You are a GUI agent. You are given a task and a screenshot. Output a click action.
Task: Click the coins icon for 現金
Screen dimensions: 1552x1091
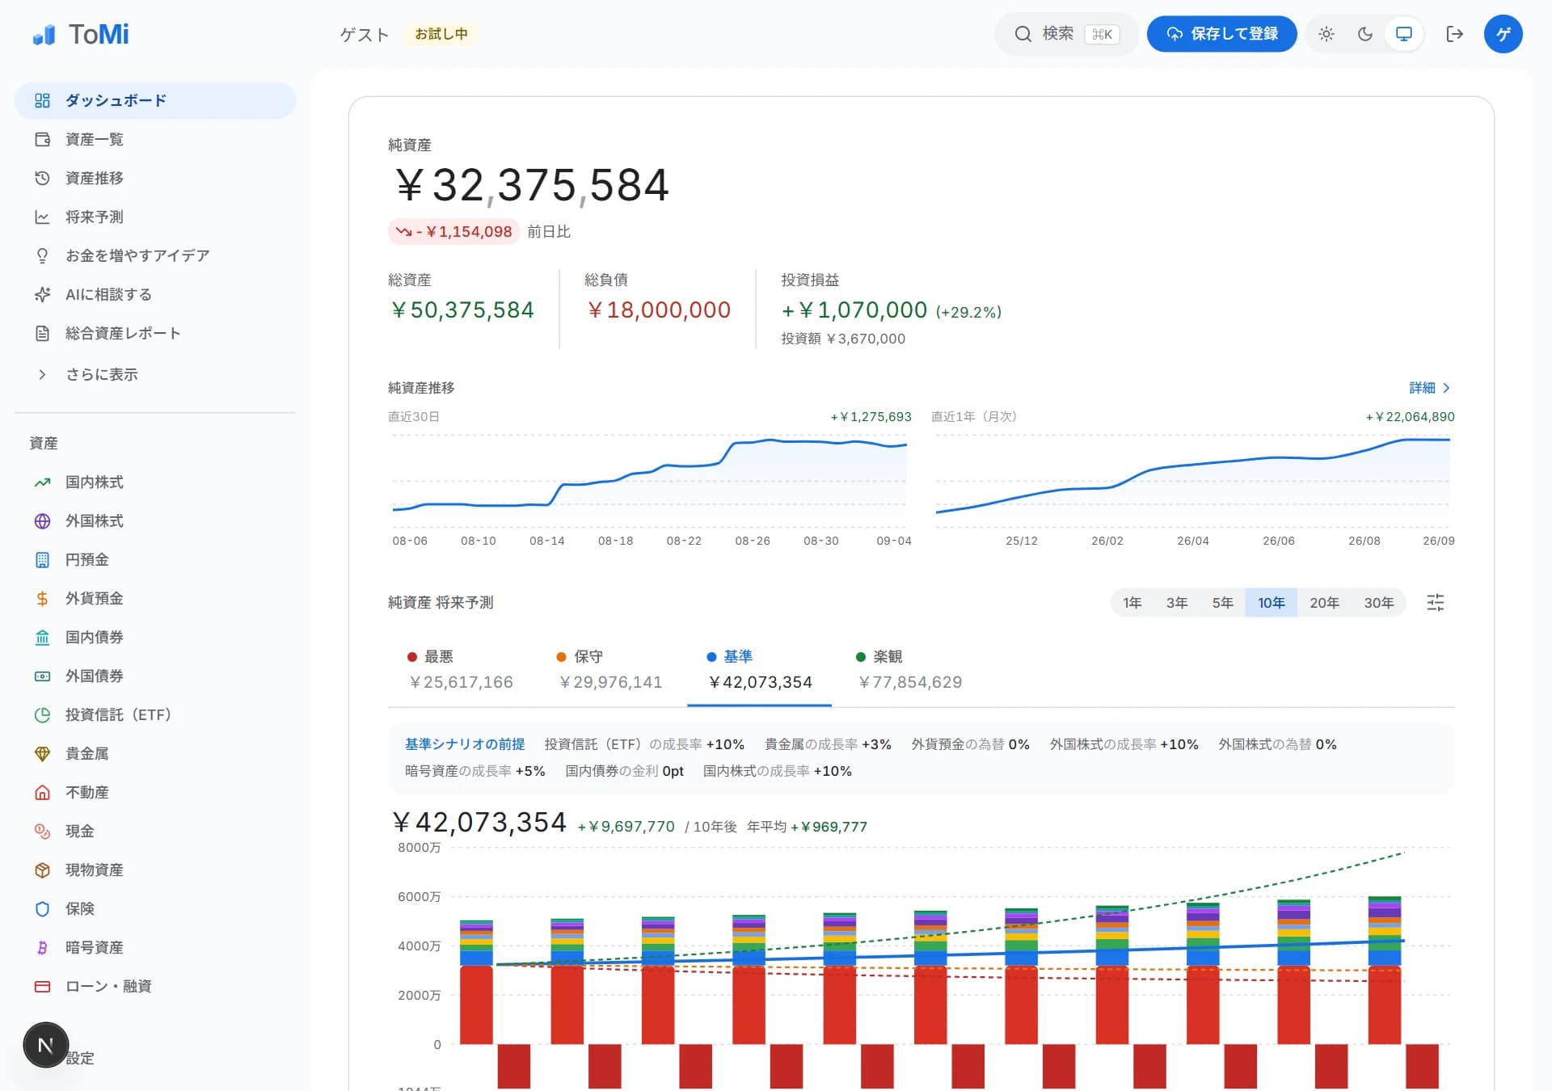point(42,832)
